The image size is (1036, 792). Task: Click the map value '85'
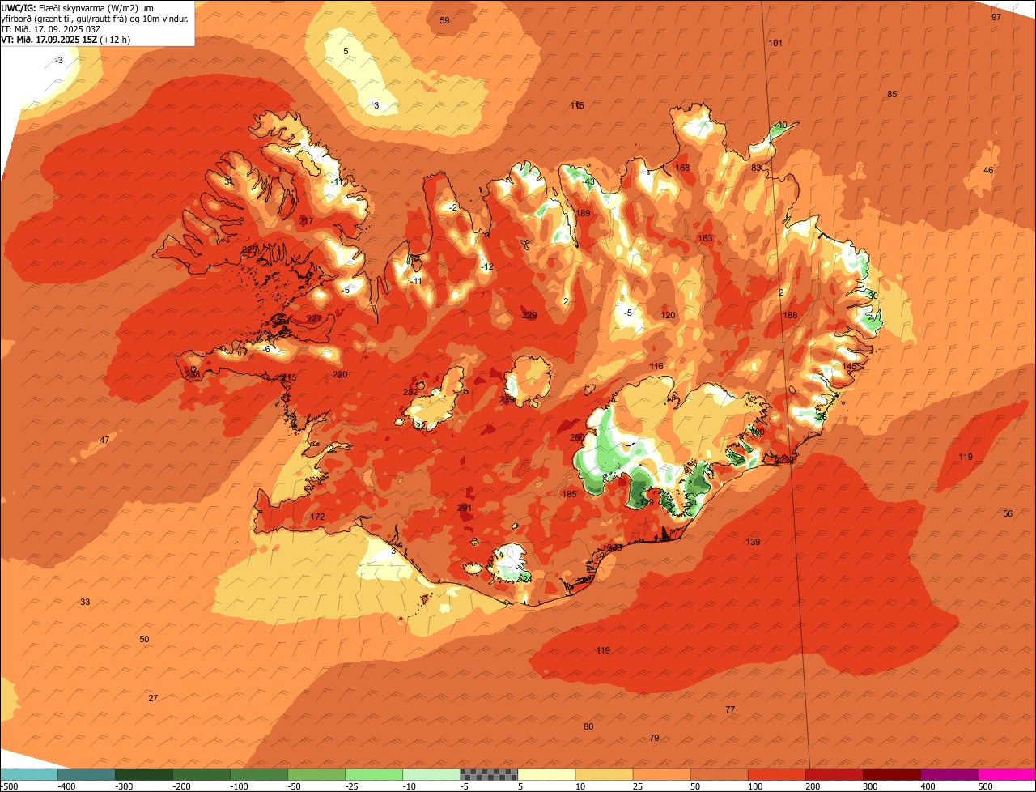(892, 95)
